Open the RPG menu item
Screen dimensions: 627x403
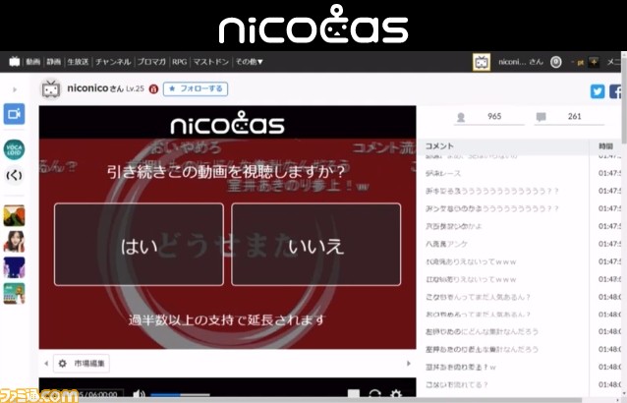[x=180, y=62]
